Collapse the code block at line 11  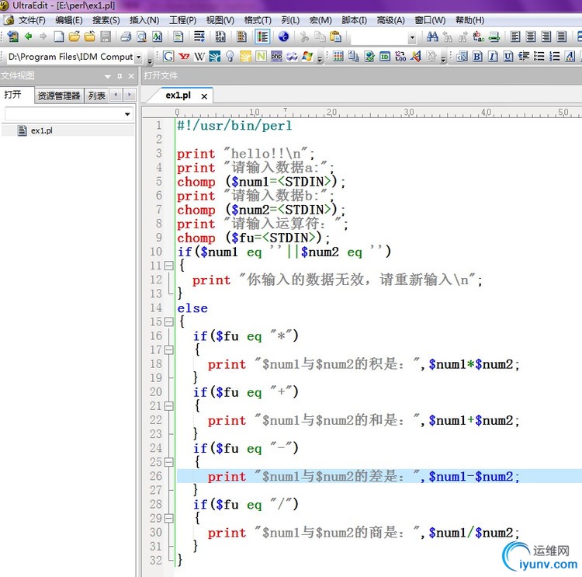168,266
